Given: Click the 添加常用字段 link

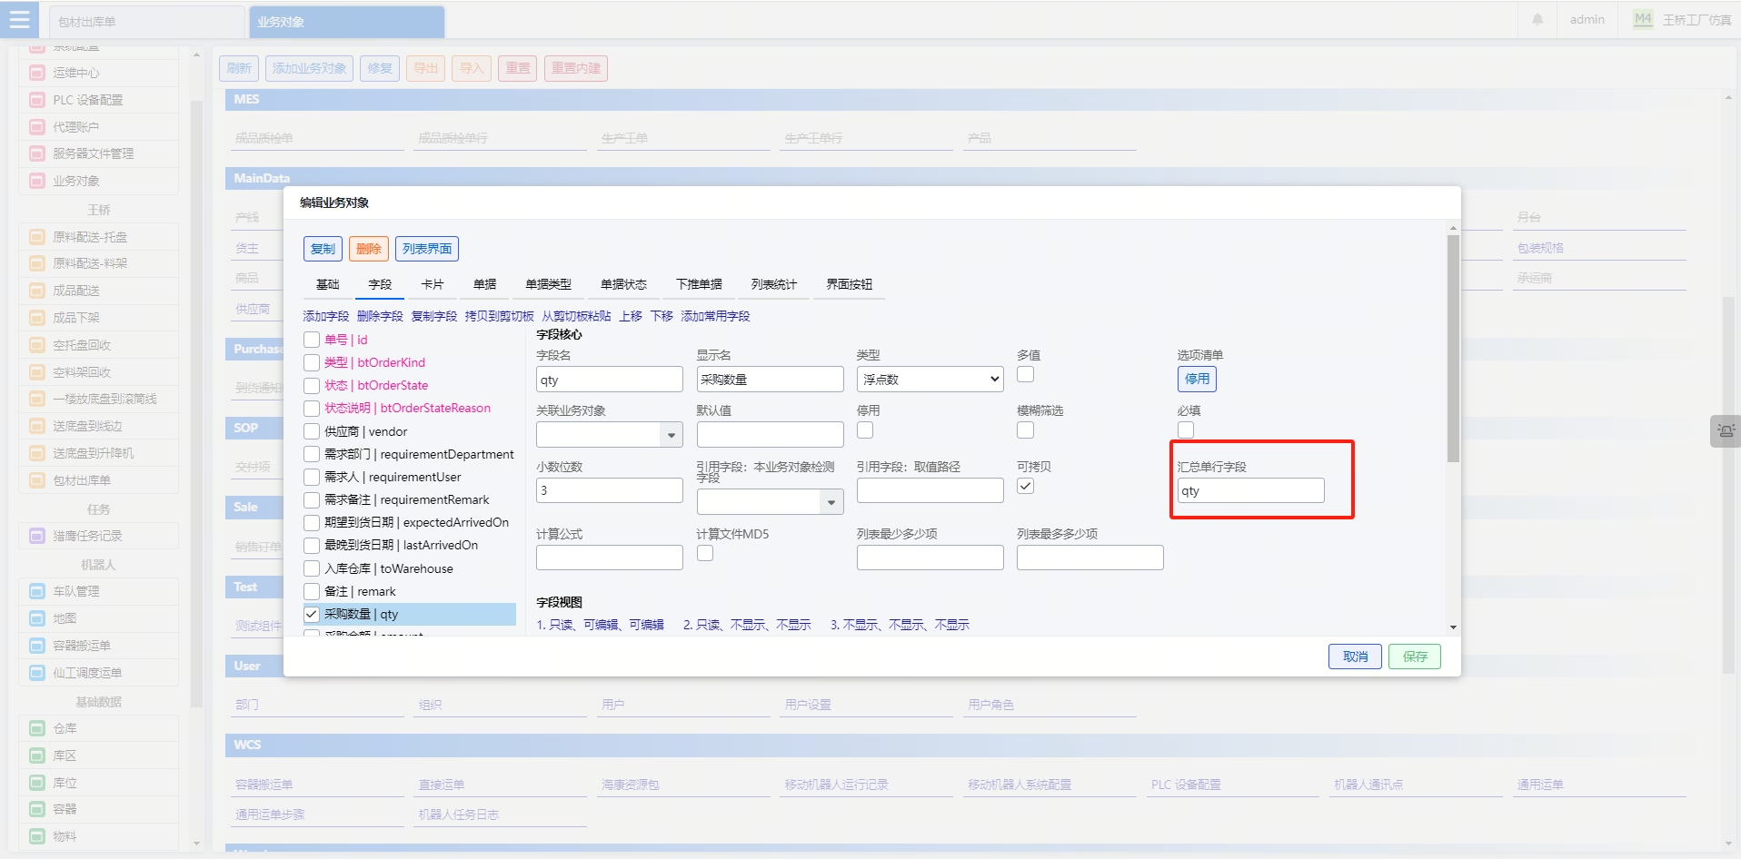Looking at the screenshot, I should (x=715, y=316).
